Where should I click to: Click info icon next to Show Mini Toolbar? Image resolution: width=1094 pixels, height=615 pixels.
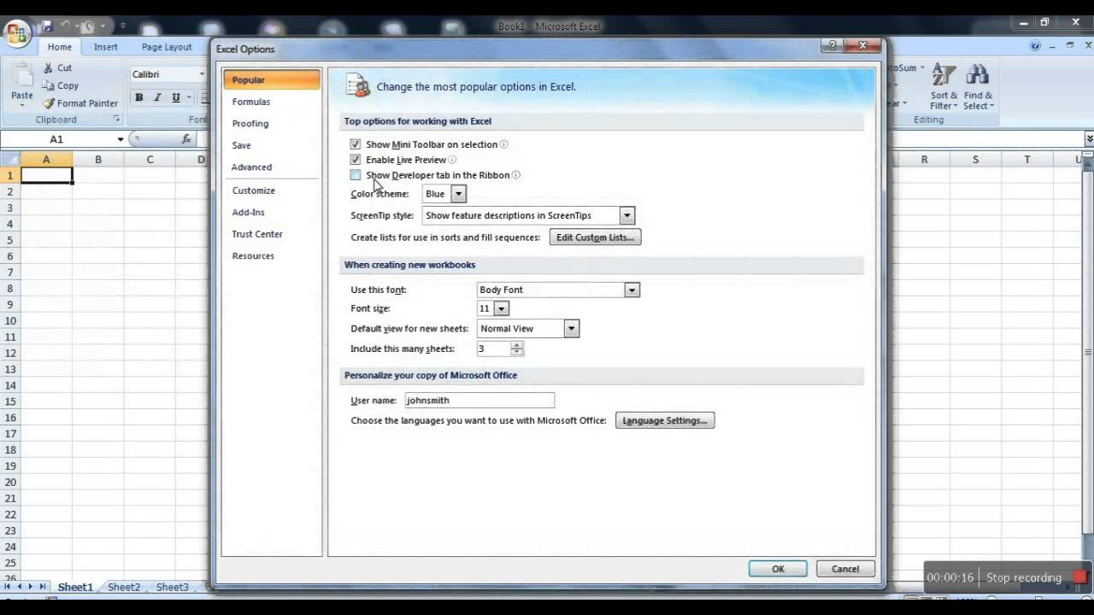(x=504, y=144)
